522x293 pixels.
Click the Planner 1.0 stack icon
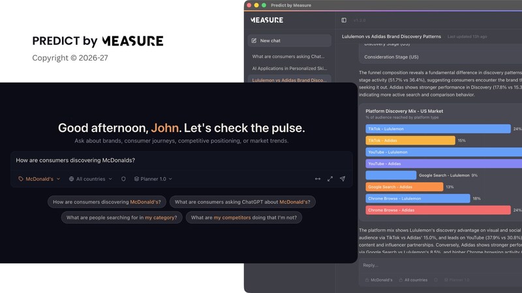[136, 178]
